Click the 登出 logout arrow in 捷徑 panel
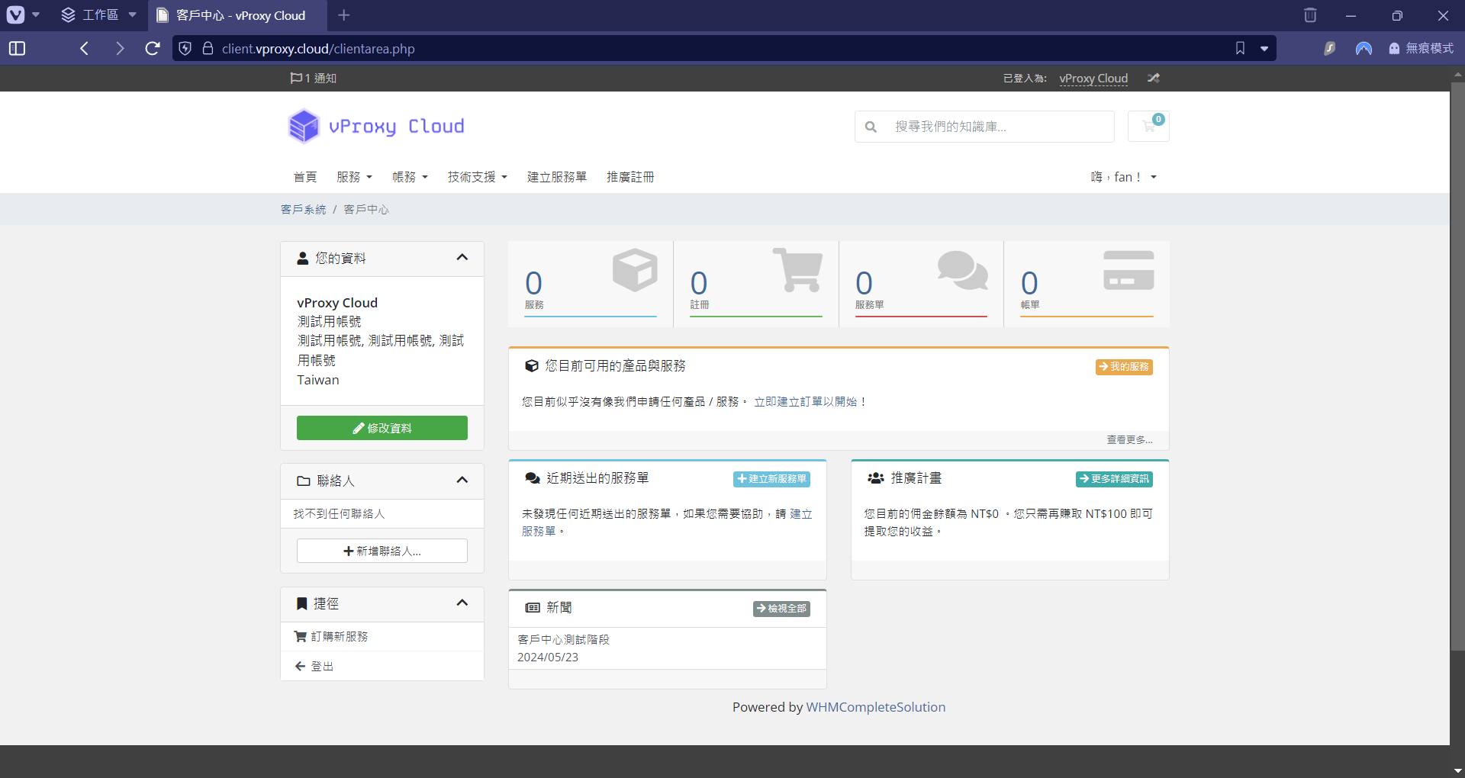This screenshot has height=778, width=1465. [x=300, y=665]
